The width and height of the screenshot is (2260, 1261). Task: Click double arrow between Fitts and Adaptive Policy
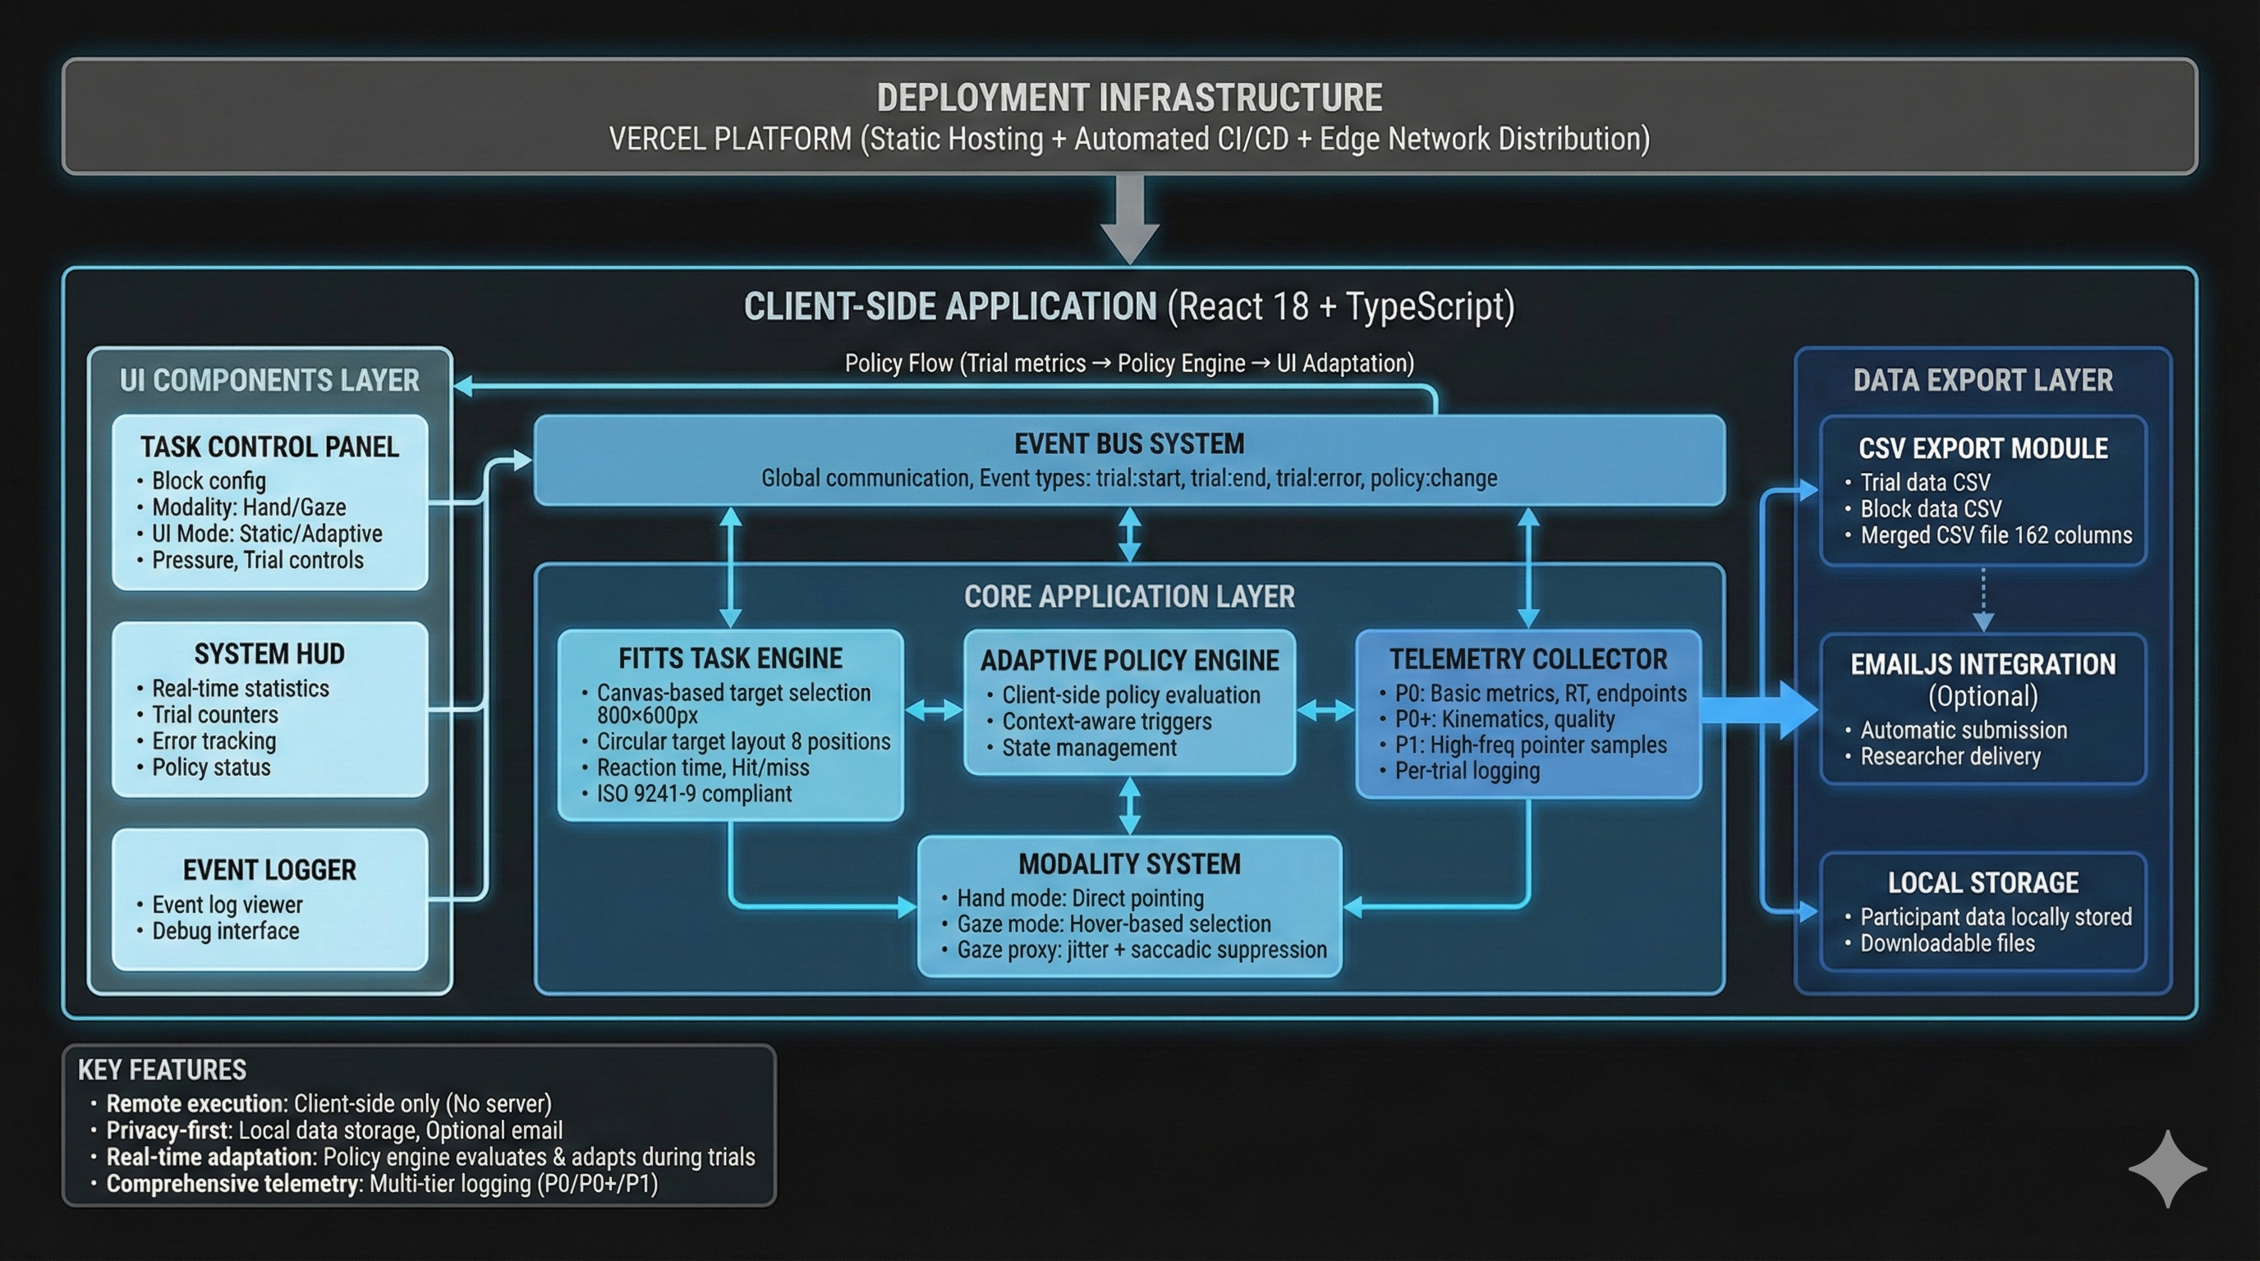tap(934, 709)
